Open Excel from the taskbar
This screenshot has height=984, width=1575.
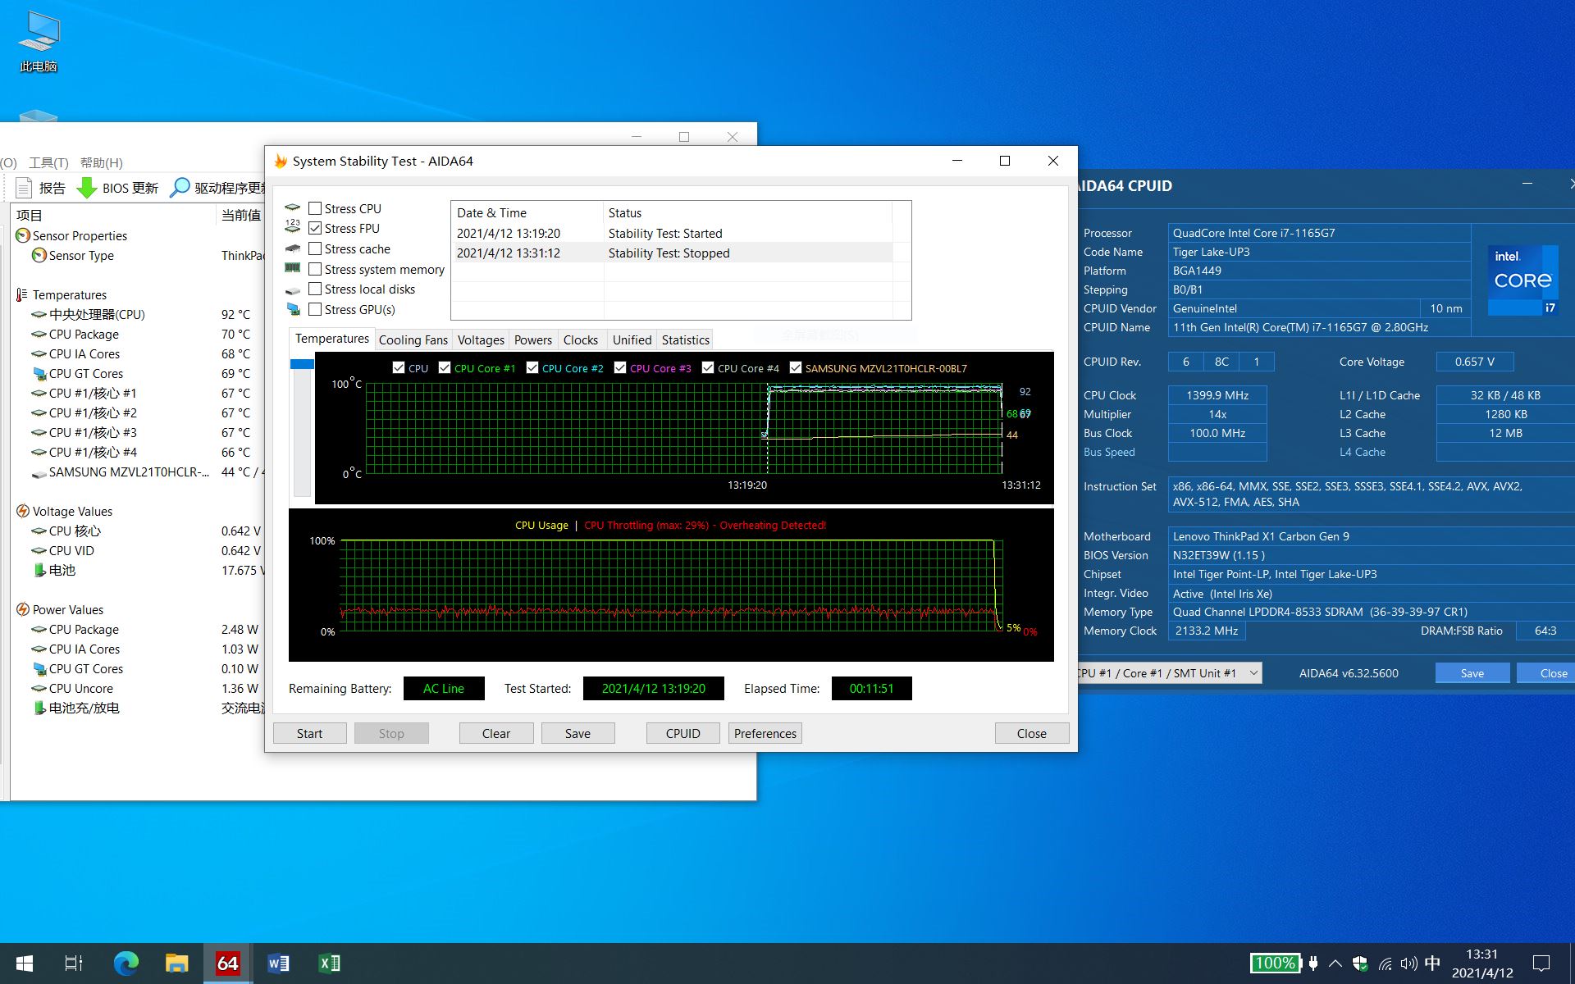point(329,963)
